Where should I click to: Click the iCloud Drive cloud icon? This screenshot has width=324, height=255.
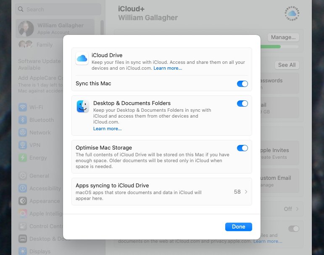pyautogui.click(x=82, y=58)
